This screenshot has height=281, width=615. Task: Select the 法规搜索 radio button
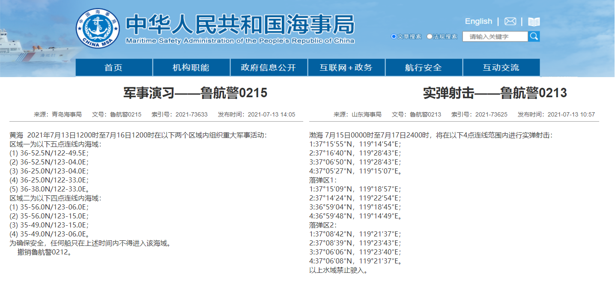tap(430, 36)
